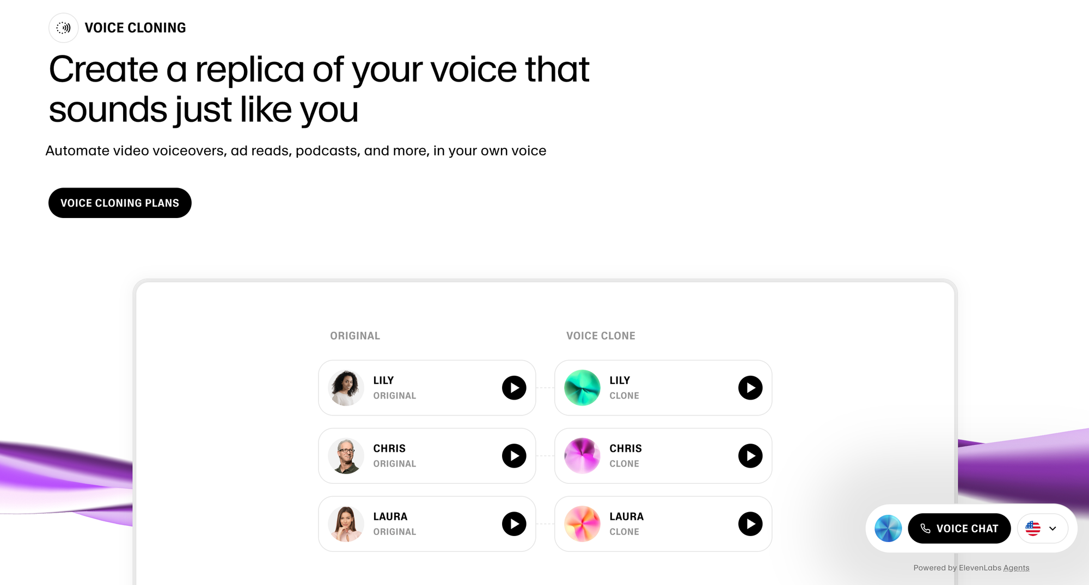The width and height of the screenshot is (1089, 585).
Task: Open the language selector dropdown
Action: pos(1053,528)
